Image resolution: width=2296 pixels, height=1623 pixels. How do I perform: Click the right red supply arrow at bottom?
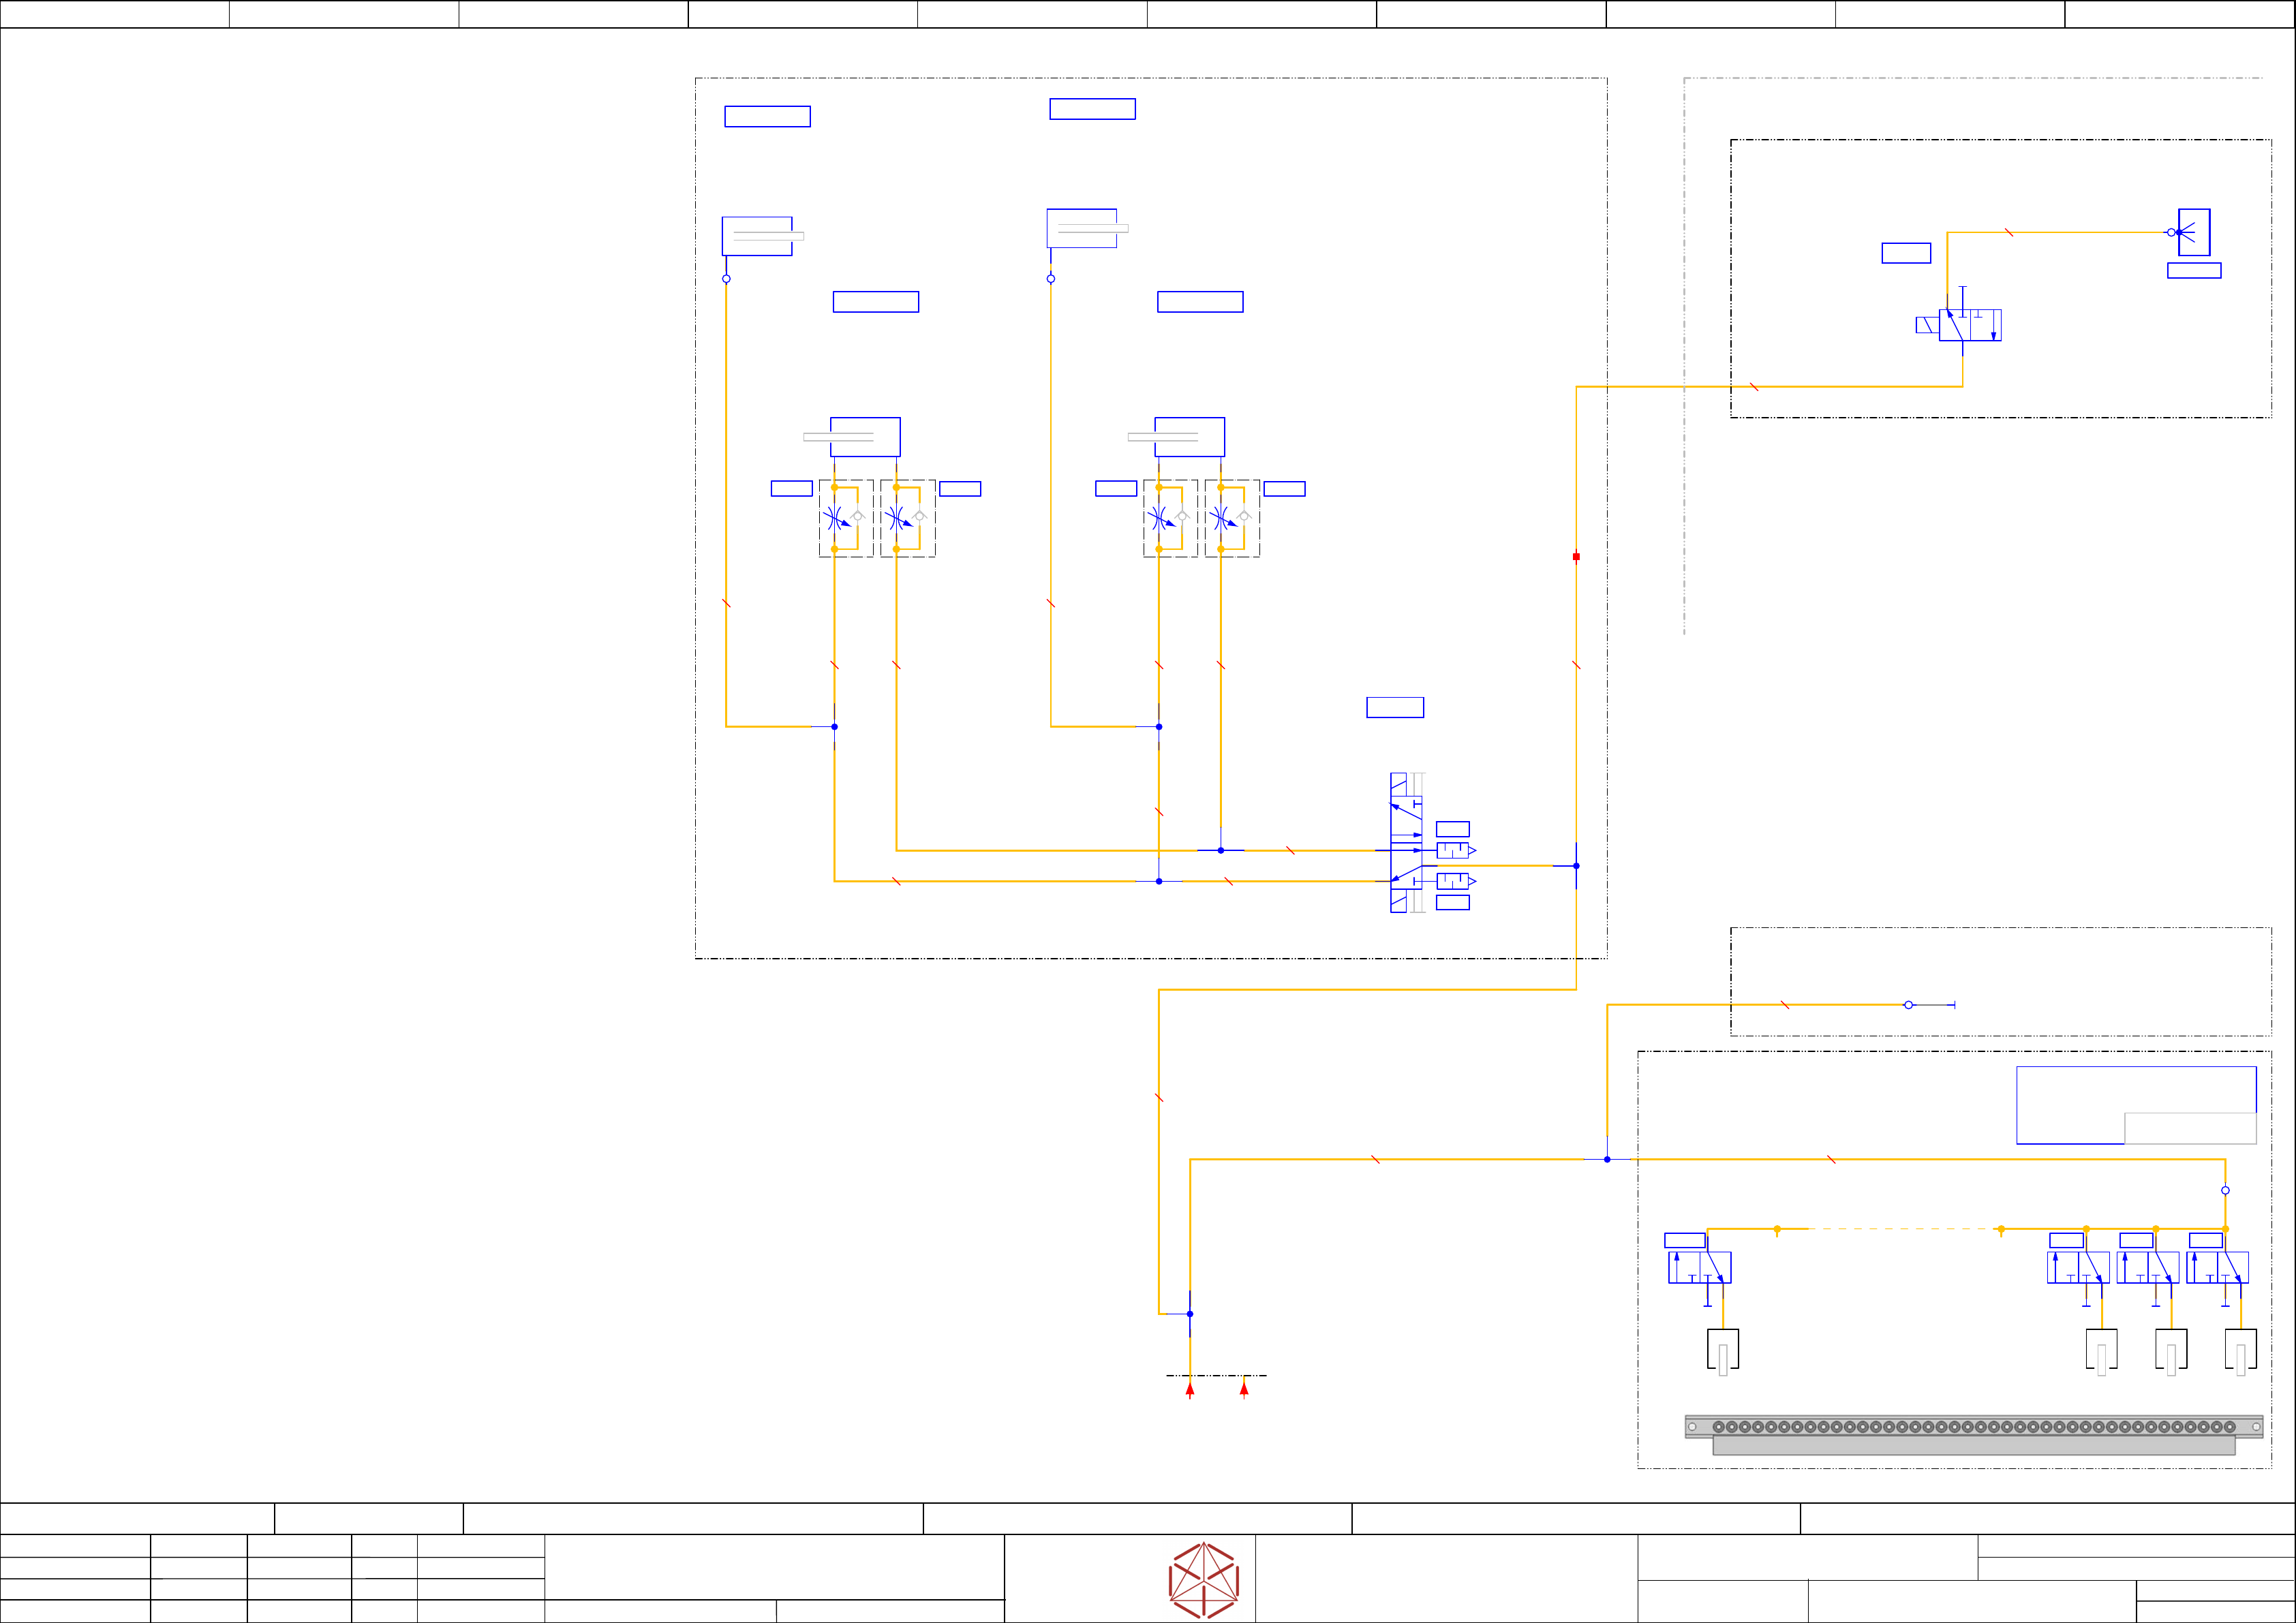pos(1244,1389)
